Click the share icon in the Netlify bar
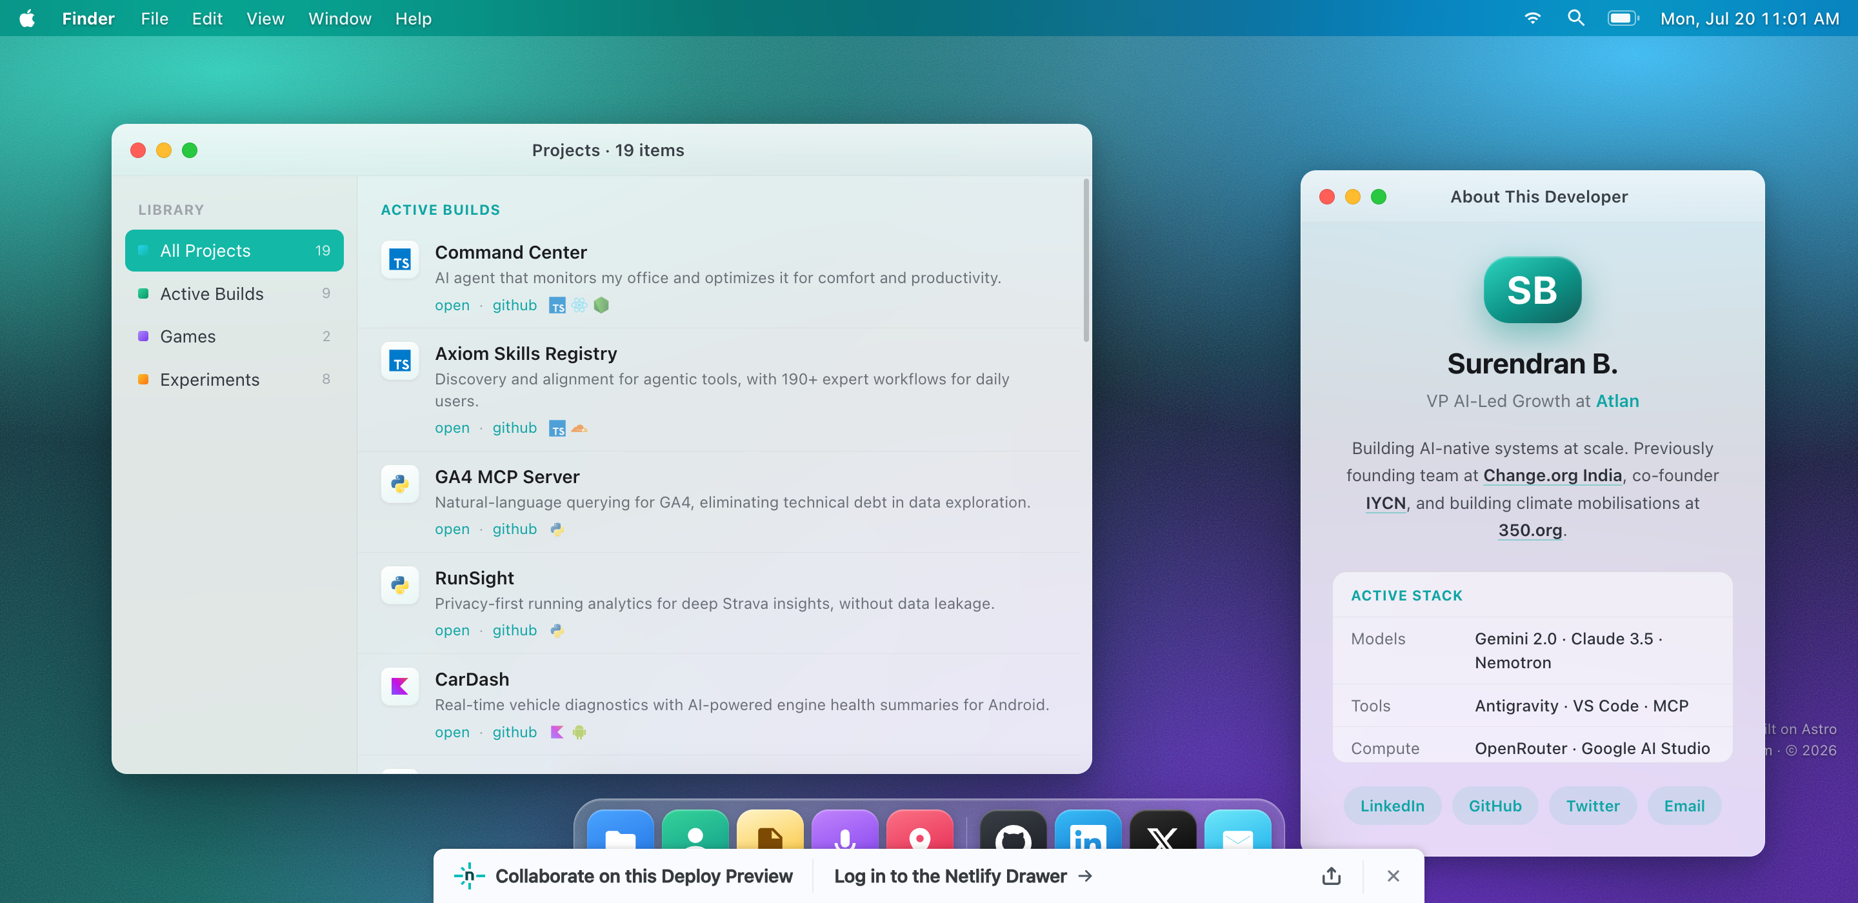The height and width of the screenshot is (903, 1858). coord(1332,877)
